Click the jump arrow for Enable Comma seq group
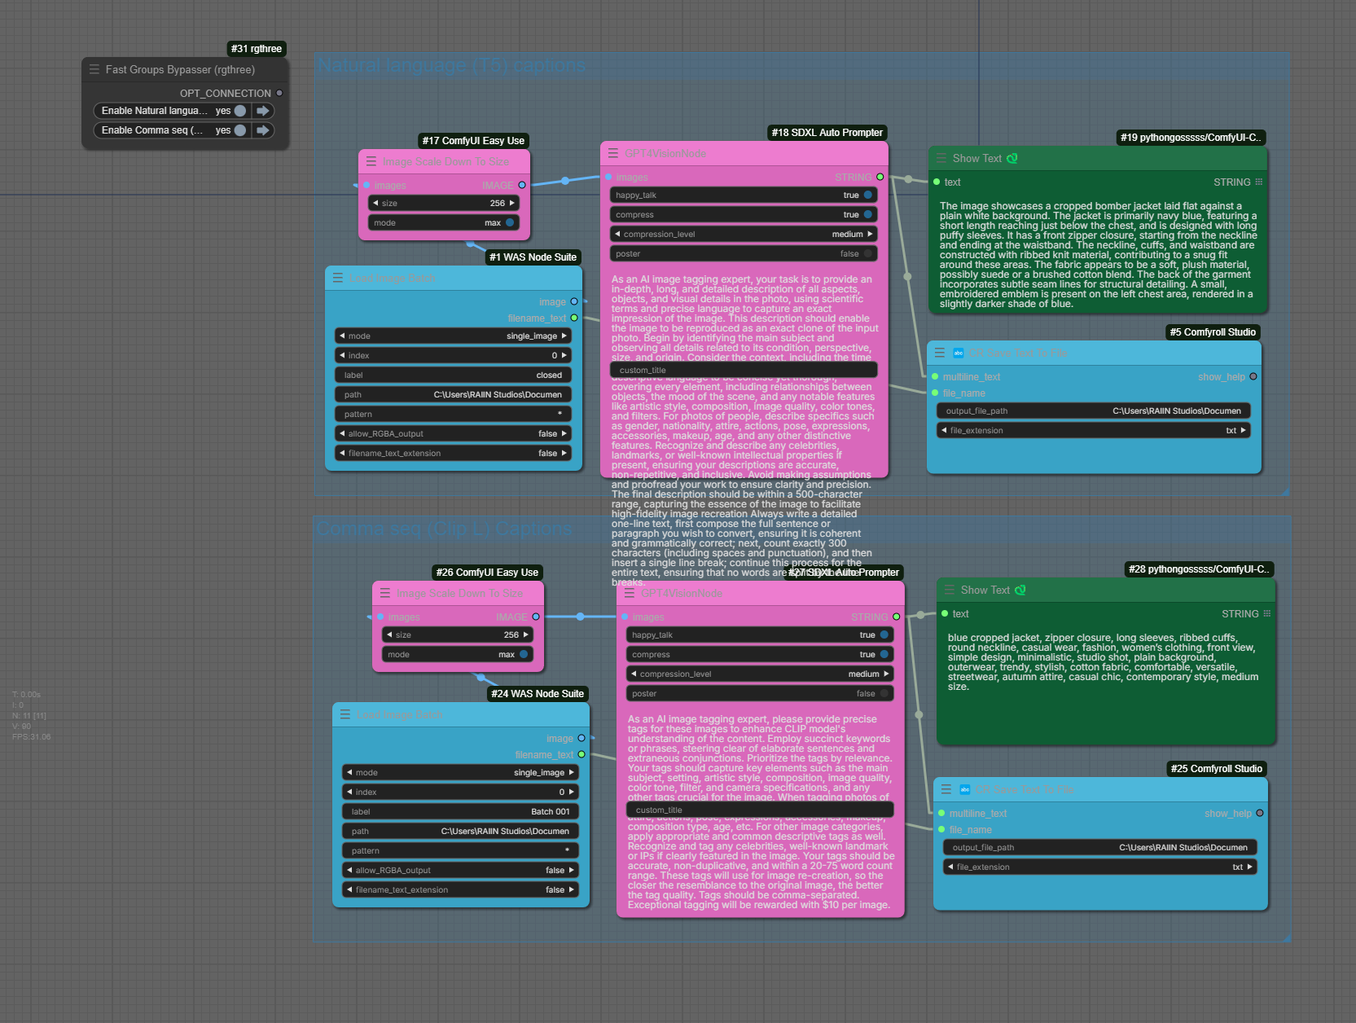The image size is (1356, 1023). click(x=262, y=130)
